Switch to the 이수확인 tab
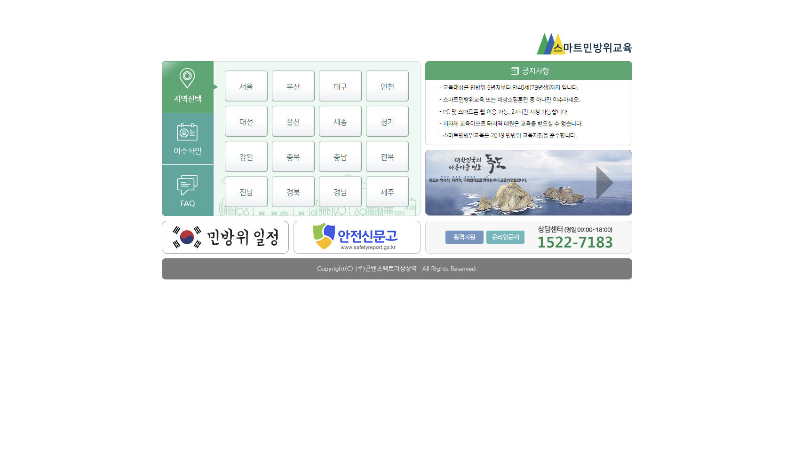Screen dimensions: 794x449 187,139
